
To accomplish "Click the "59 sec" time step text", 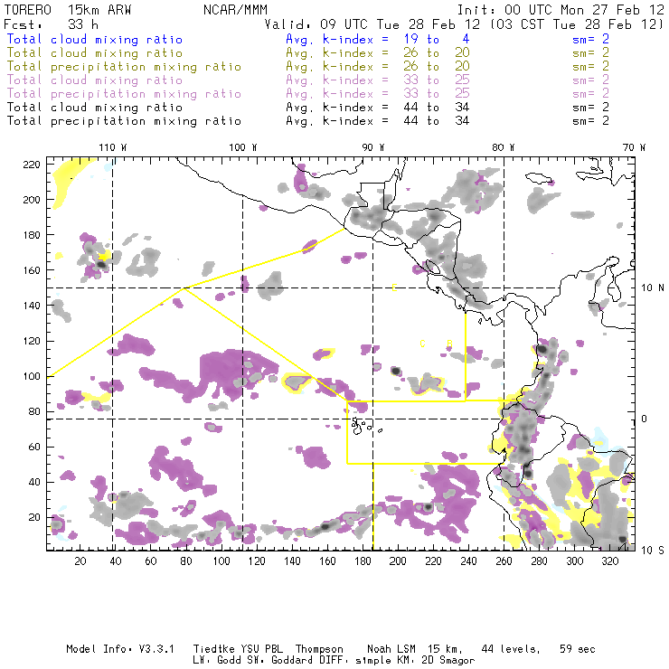I will coord(578,649).
